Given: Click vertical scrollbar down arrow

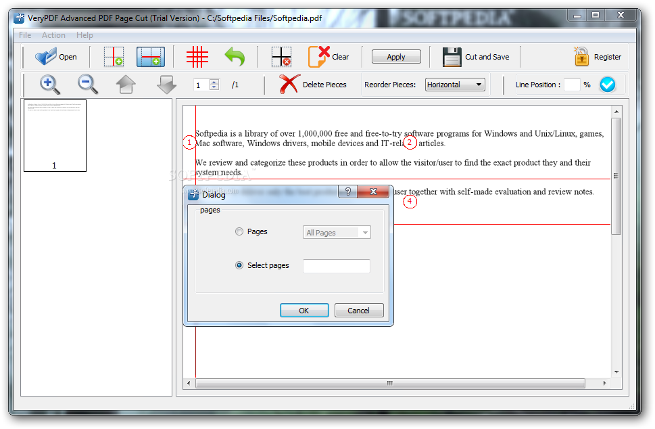Looking at the screenshot, I should (x=616, y=372).
